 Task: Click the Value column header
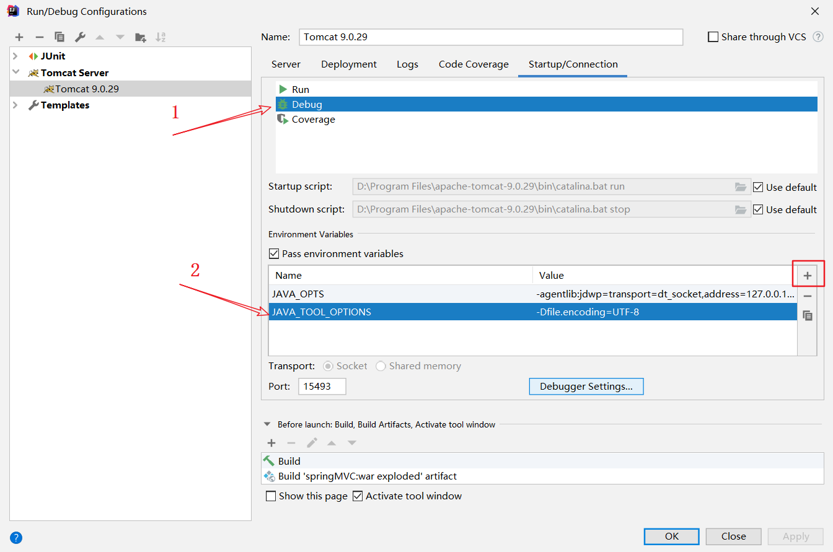665,275
